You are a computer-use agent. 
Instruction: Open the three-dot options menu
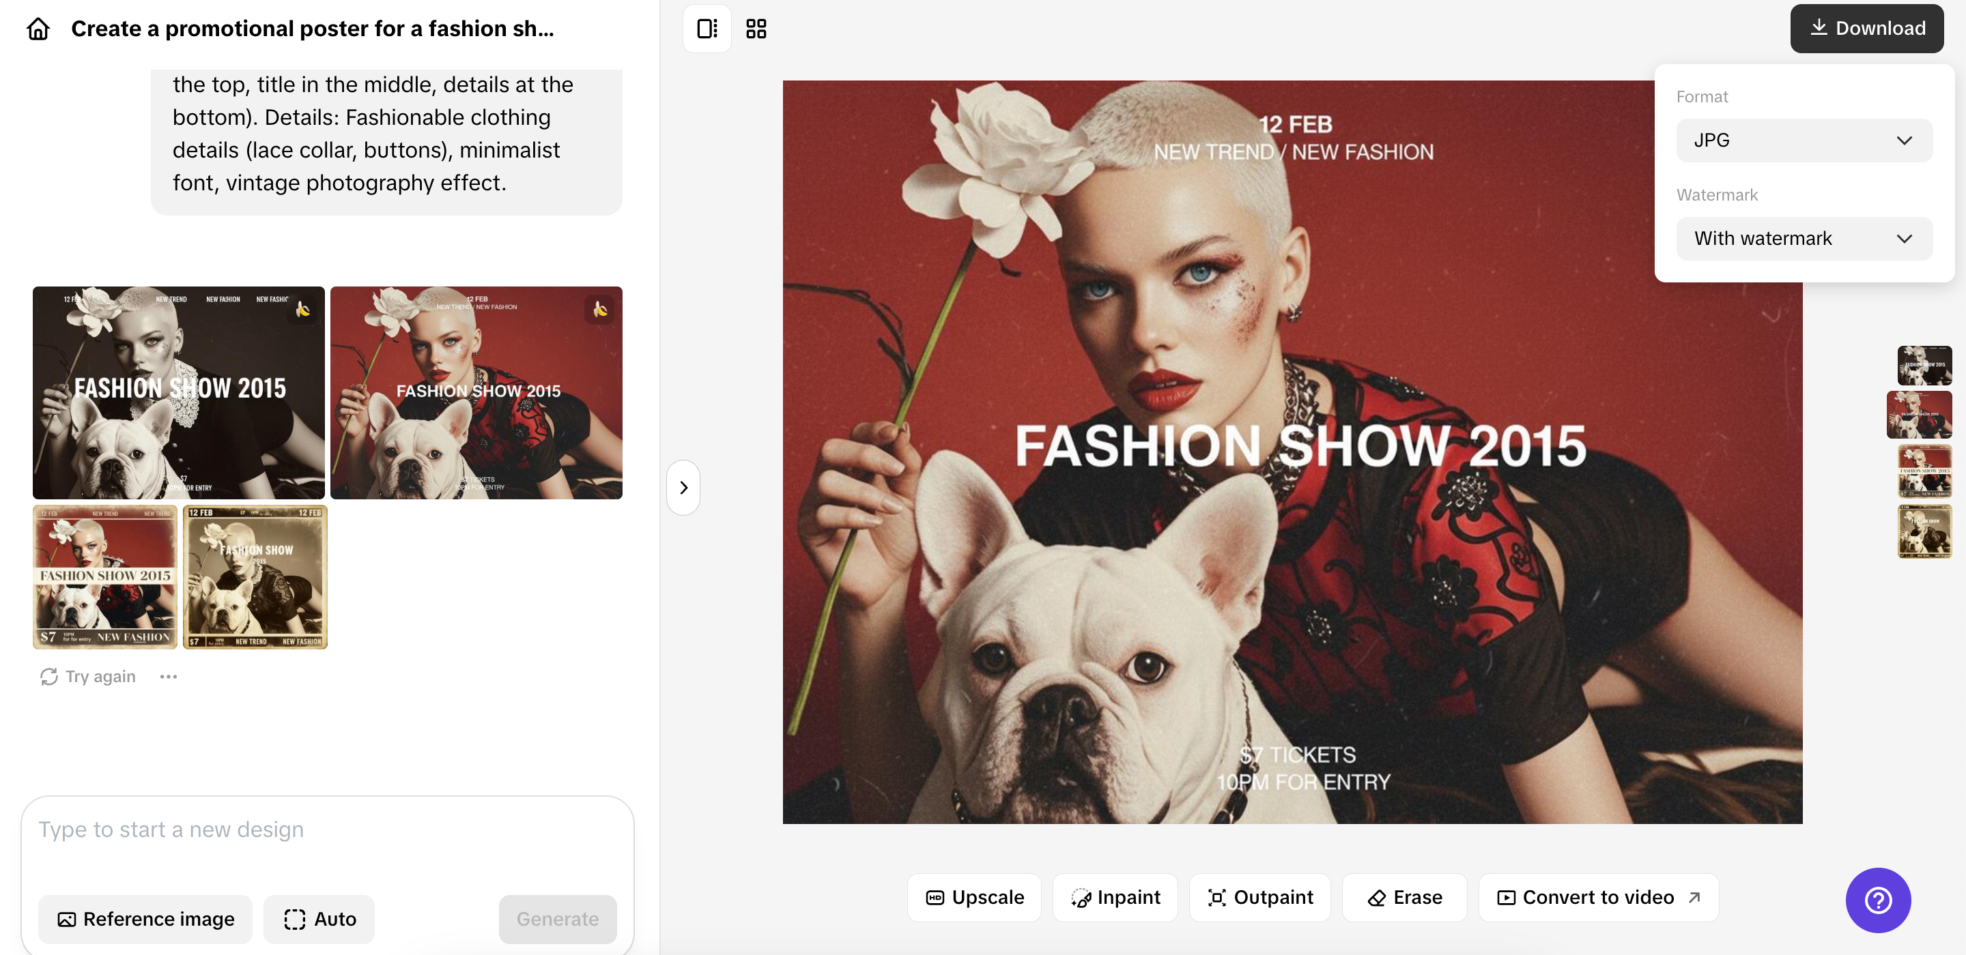pos(169,676)
